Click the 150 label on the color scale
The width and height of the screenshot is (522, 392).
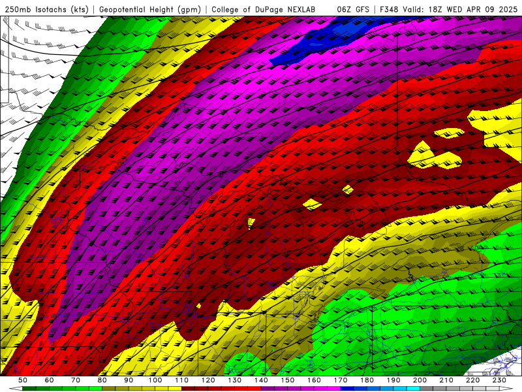tap(288, 380)
